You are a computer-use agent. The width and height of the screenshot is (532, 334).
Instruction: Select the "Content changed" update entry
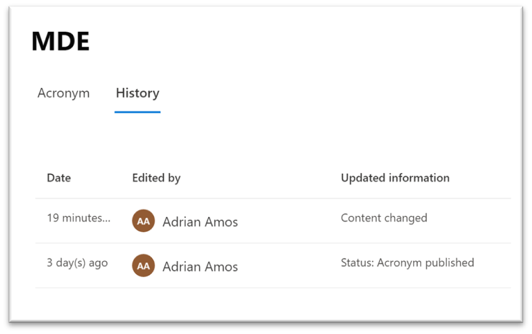(384, 218)
